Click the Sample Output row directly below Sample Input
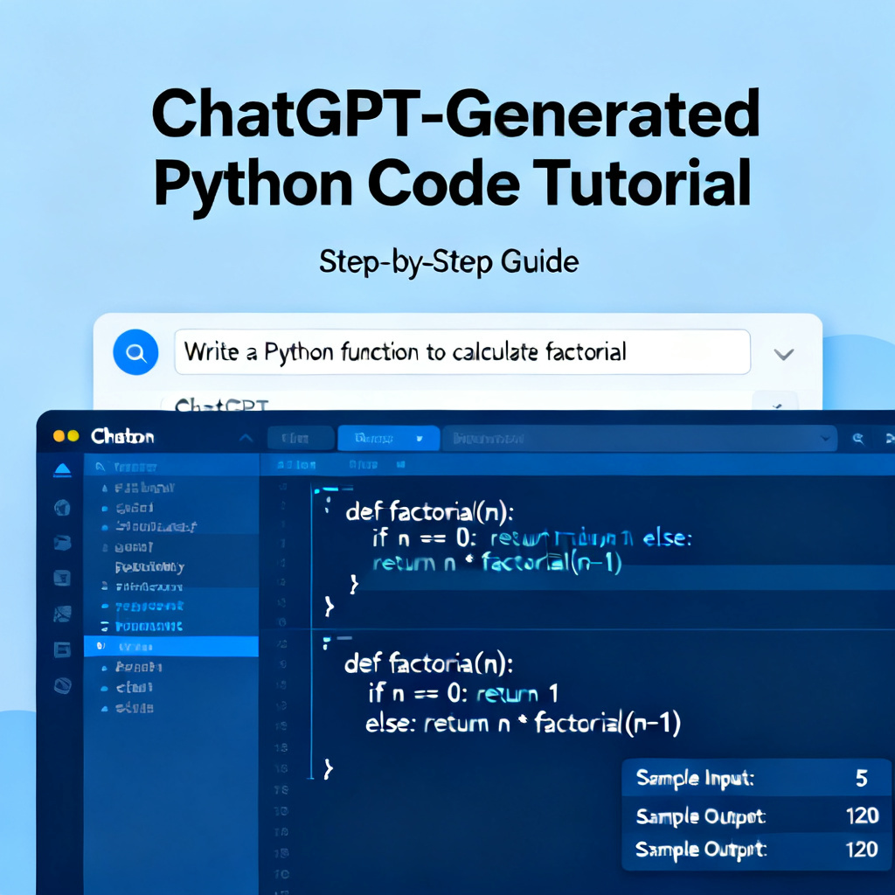The height and width of the screenshot is (895, 895). [756, 815]
